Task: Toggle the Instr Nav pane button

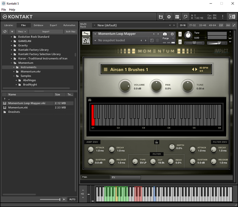Action: (71, 32)
